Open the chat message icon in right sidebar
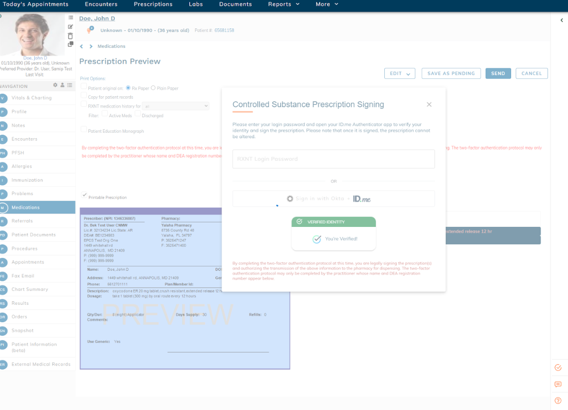This screenshot has width=568, height=410. click(558, 385)
